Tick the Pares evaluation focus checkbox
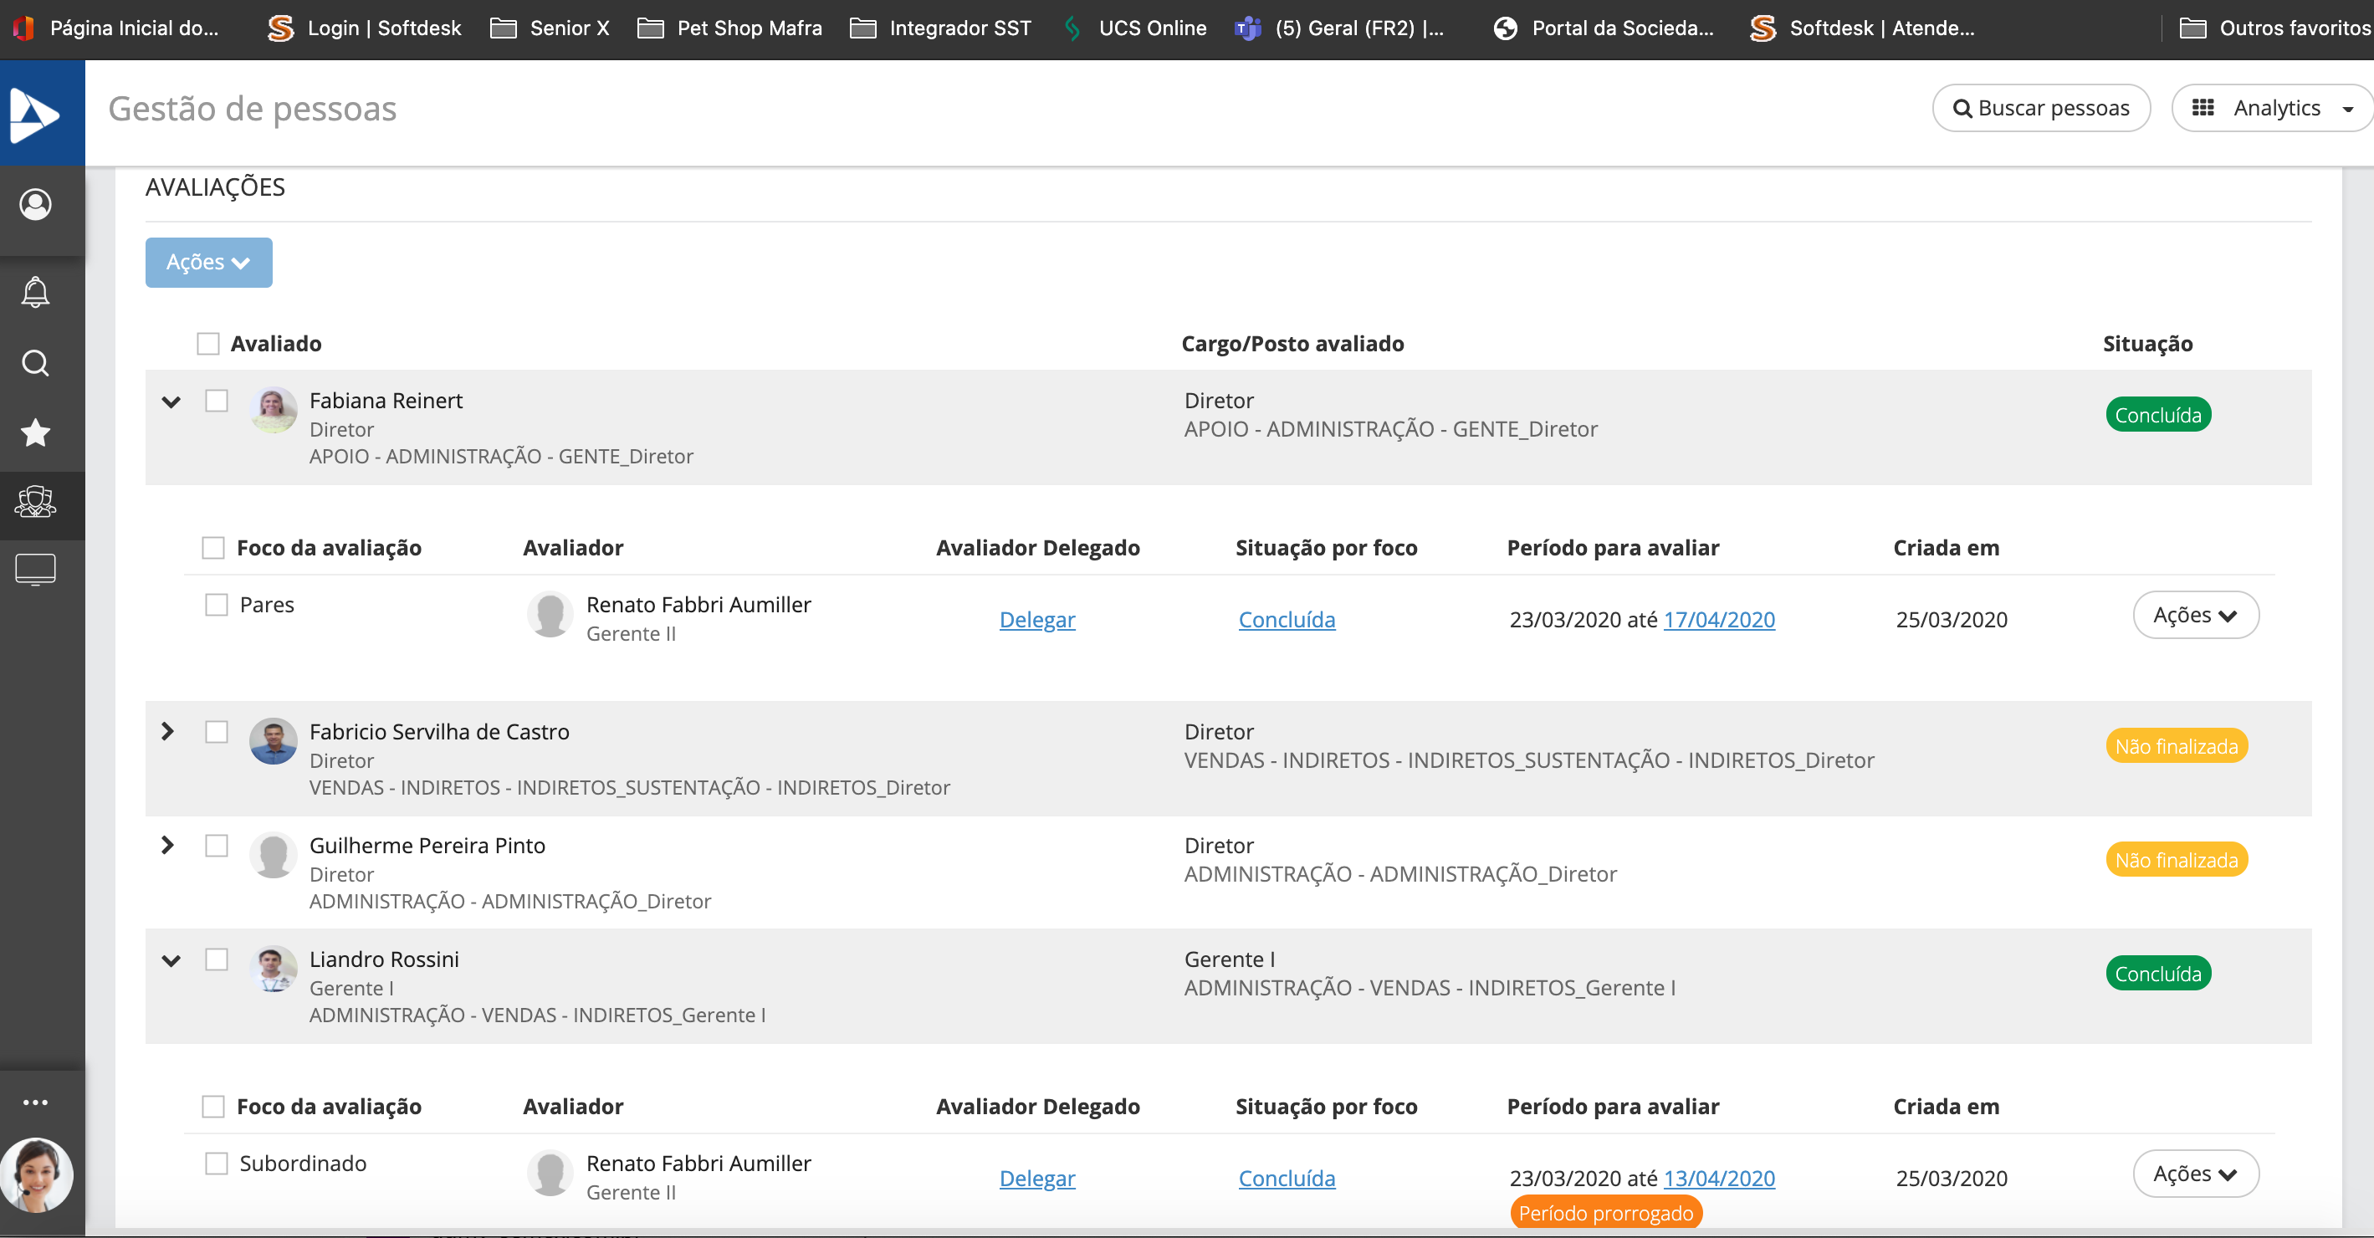This screenshot has width=2374, height=1238. (217, 605)
